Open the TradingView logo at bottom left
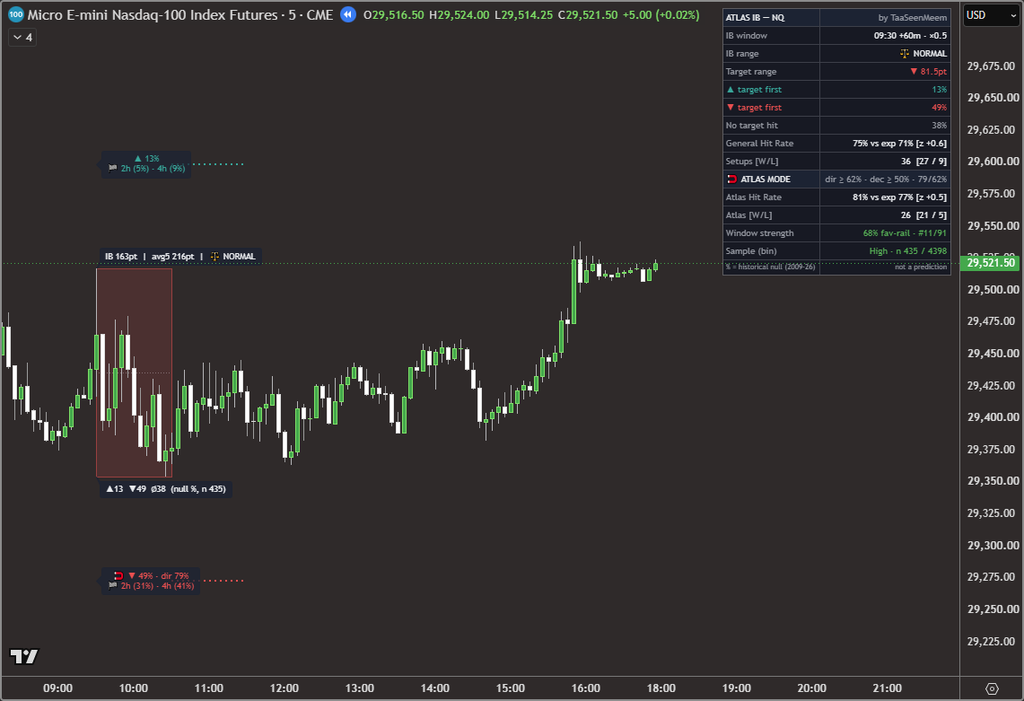 coord(24,656)
